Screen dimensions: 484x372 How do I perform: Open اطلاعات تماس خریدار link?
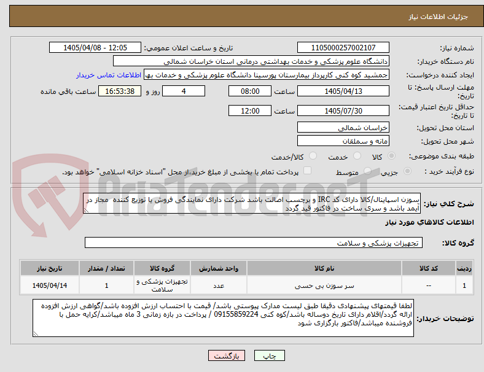[x=109, y=75]
